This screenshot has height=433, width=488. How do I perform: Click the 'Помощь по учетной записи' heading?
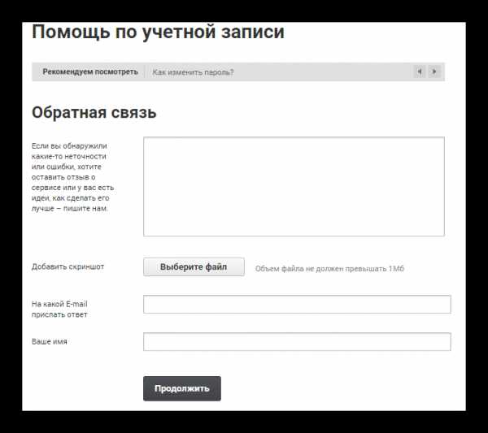pos(158,32)
